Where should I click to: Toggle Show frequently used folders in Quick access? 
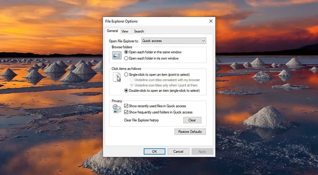(126, 112)
